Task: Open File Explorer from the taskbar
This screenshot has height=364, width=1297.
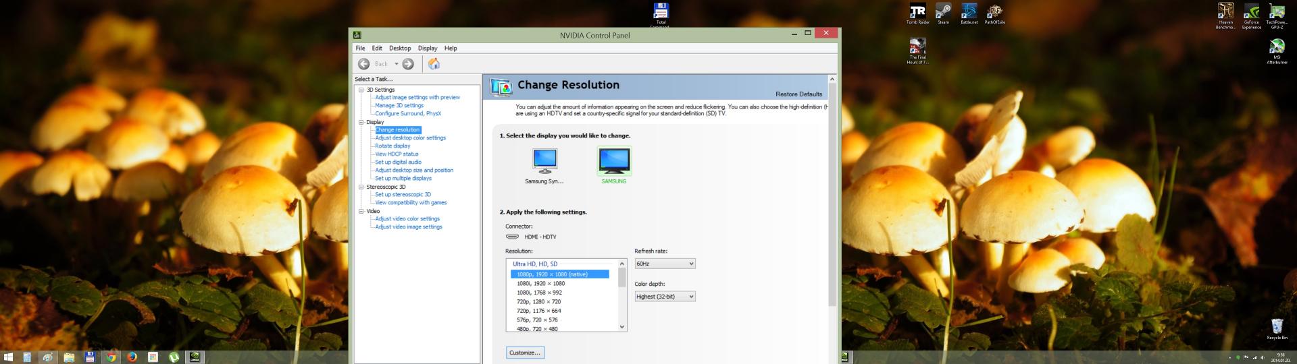Action: pos(68,357)
